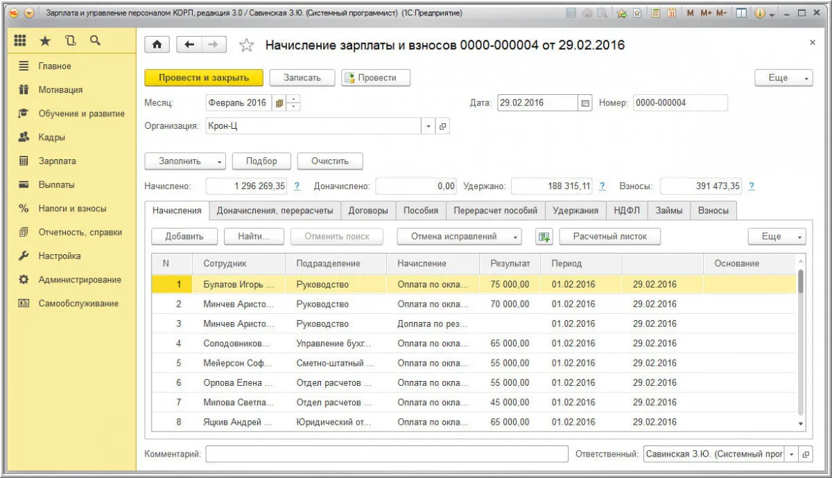Screen dimensions: 832x478
Task: Increase the month with the up stepper arrow
Action: tap(293, 98)
